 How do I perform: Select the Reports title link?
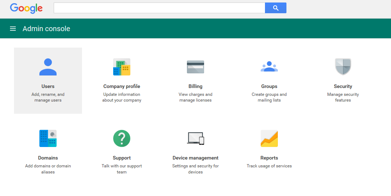[x=269, y=158]
